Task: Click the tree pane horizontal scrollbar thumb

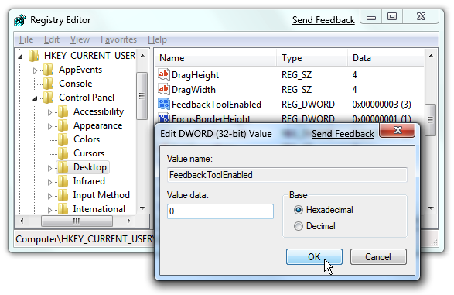Action: coord(77,221)
